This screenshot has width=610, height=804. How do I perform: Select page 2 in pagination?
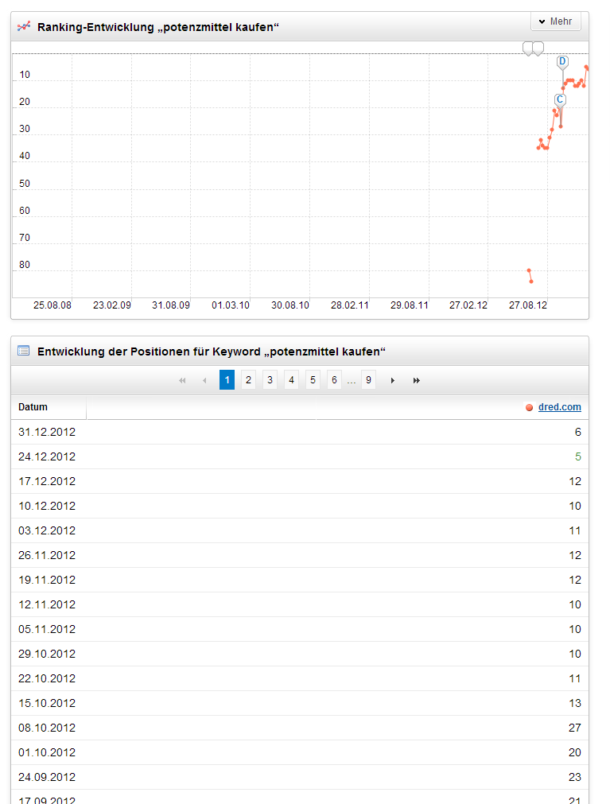coord(248,380)
